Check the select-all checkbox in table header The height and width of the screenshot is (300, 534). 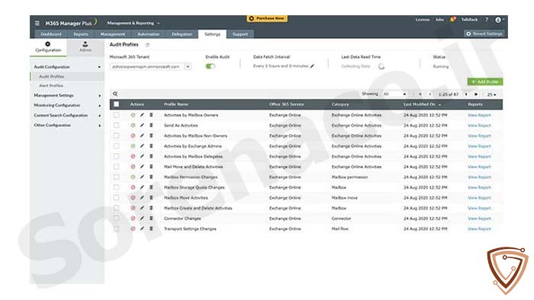tap(116, 104)
